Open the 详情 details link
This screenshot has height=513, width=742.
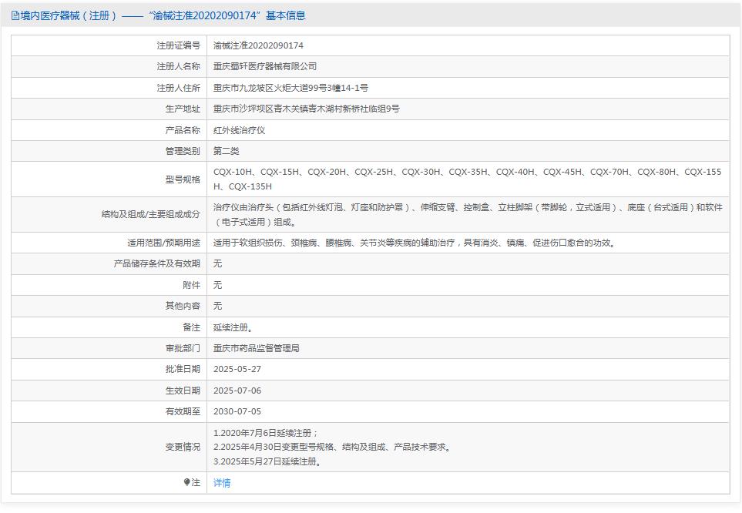pyautogui.click(x=221, y=483)
